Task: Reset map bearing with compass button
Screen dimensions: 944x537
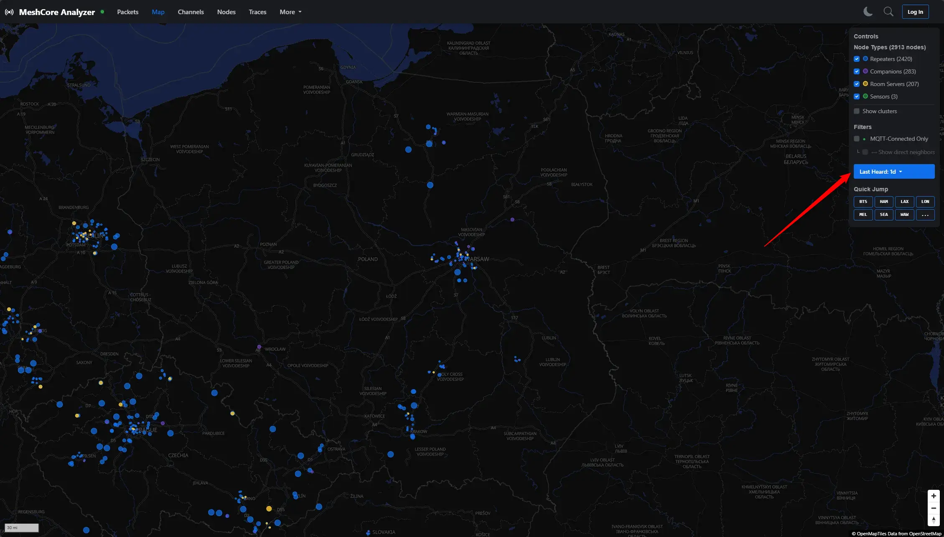Action: pyautogui.click(x=934, y=520)
